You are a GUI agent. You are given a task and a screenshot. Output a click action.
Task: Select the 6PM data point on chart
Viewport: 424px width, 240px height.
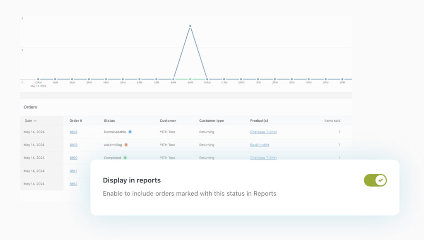[x=342, y=79]
